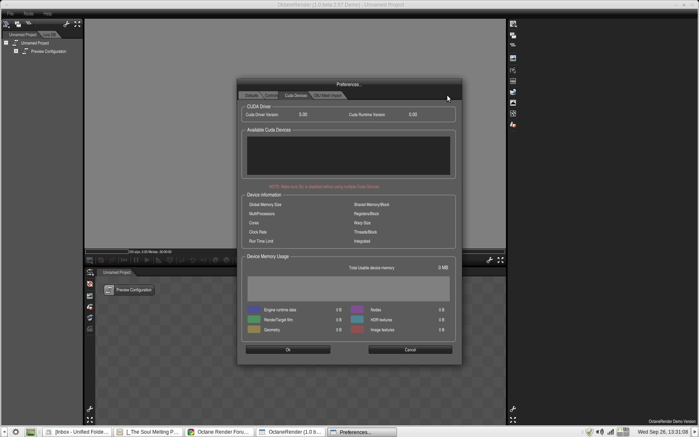Click the kernel icon in inspector
The image size is (699, 437).
click(513, 114)
